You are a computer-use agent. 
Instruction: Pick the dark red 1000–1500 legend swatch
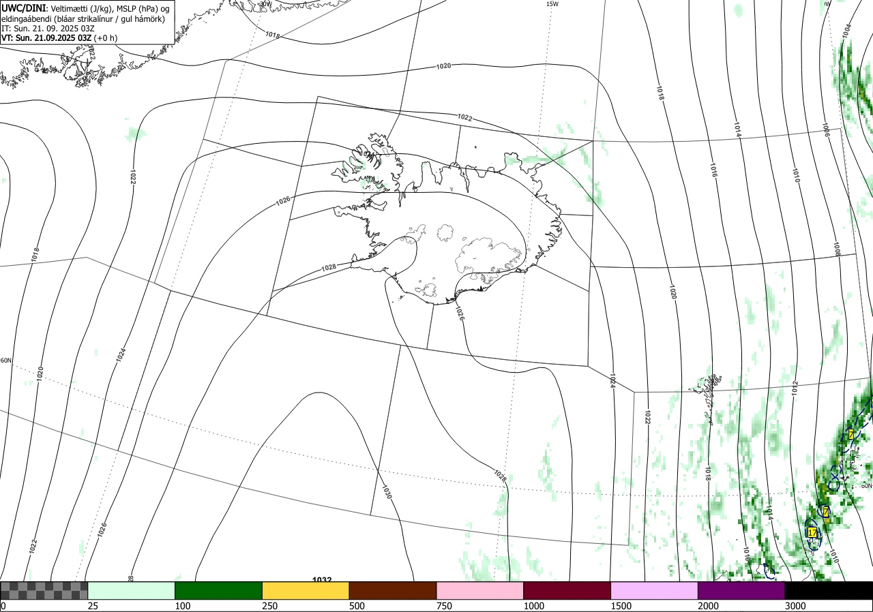click(567, 590)
